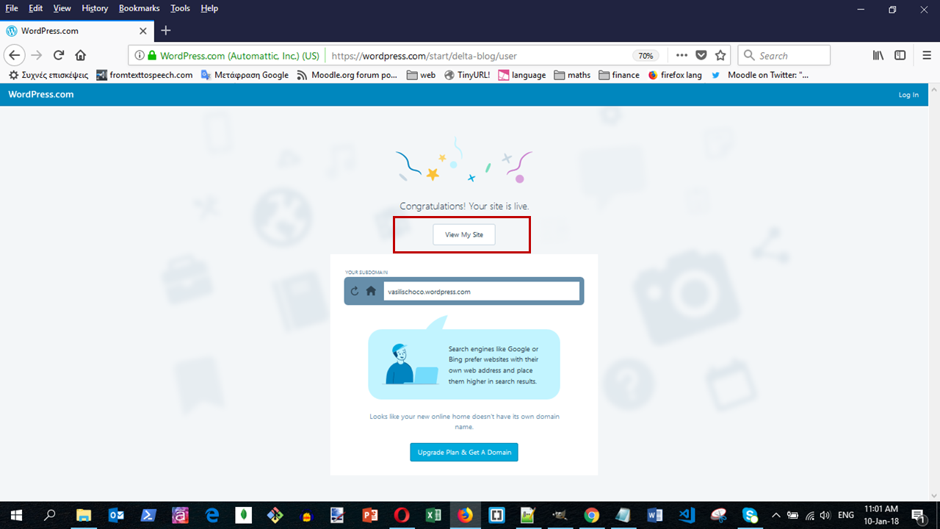Screen dimensions: 940x529
Task: Open Skype from the taskbar
Action: coord(750,515)
